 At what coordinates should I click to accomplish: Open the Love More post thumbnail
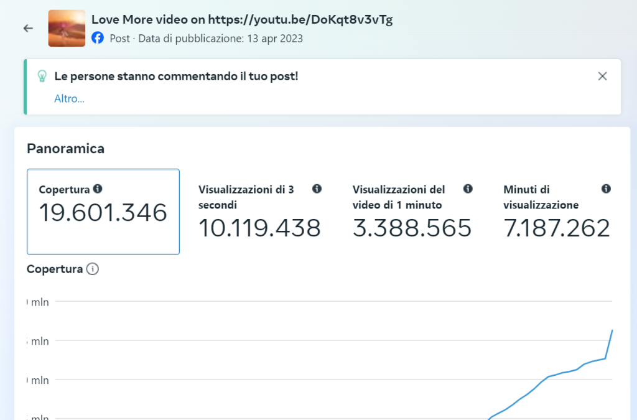67,29
